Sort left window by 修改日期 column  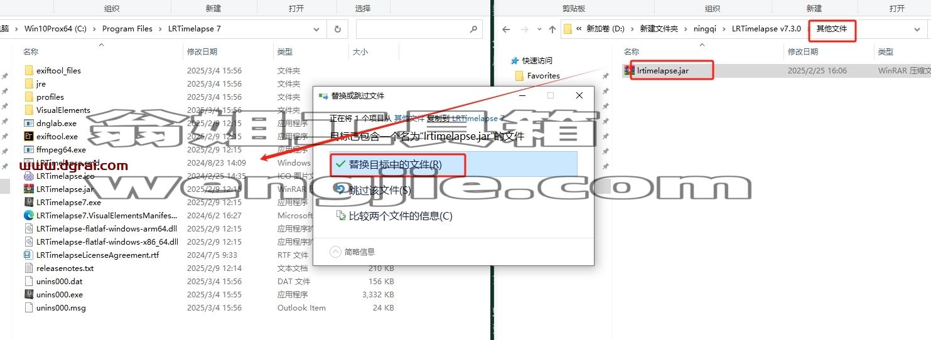pos(202,52)
